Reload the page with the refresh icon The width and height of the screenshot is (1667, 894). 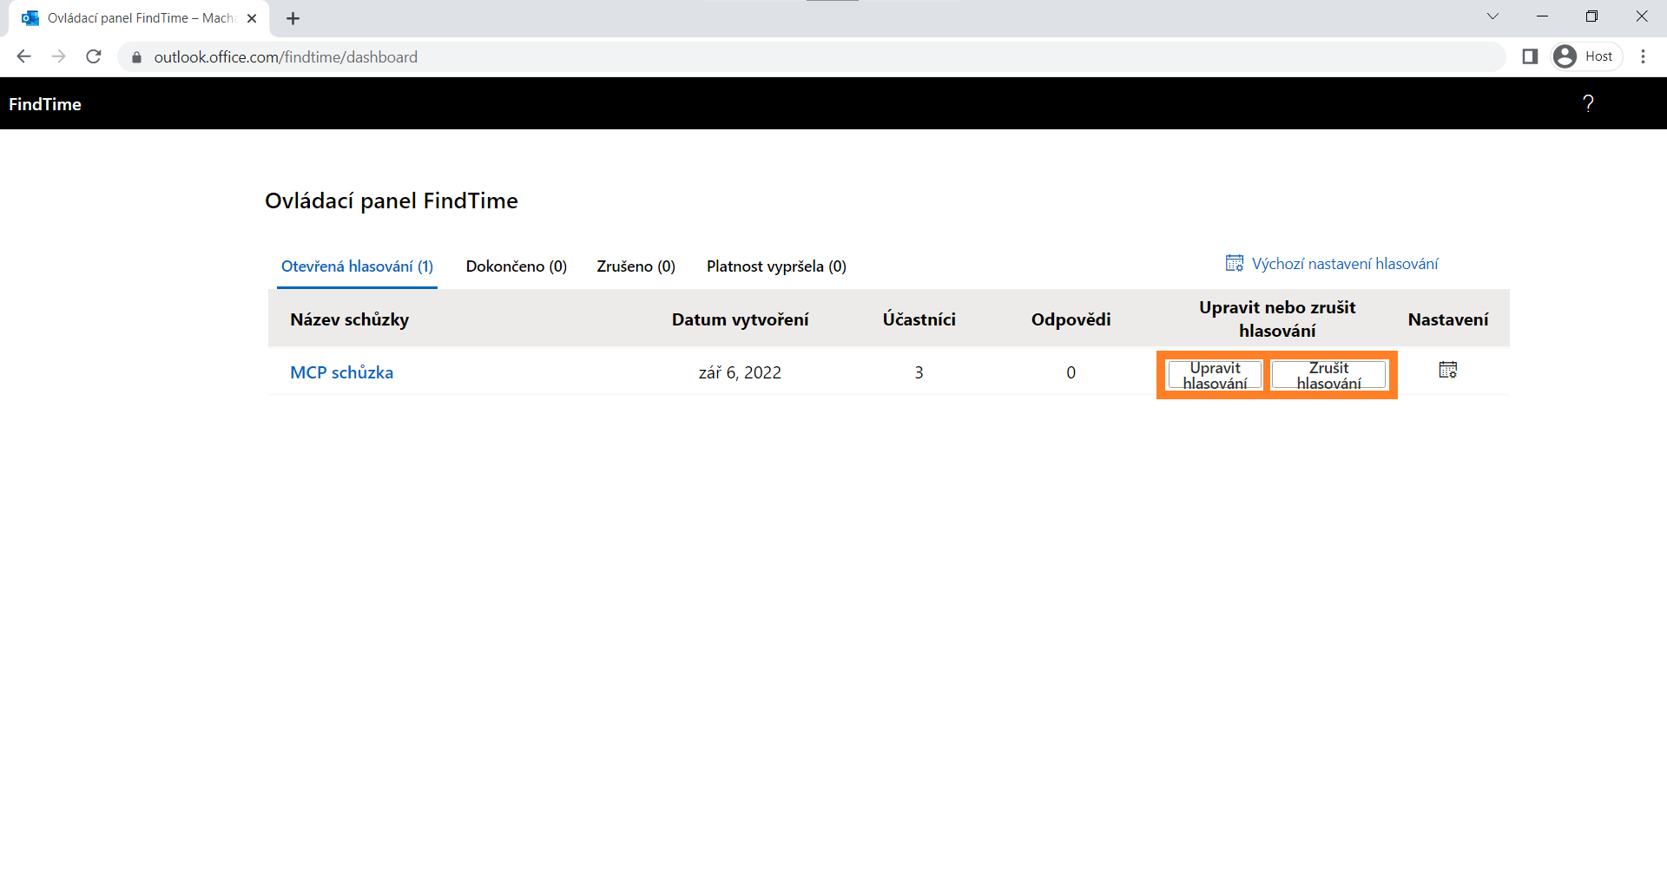tap(94, 56)
